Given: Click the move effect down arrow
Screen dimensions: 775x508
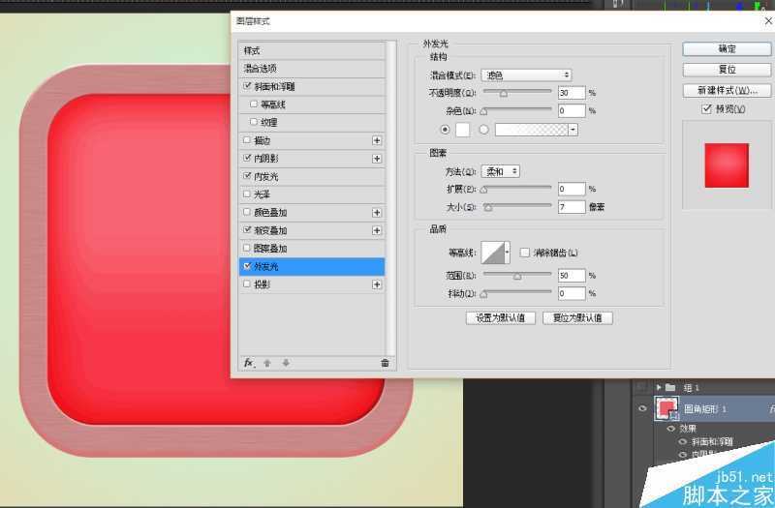Looking at the screenshot, I should 286,363.
